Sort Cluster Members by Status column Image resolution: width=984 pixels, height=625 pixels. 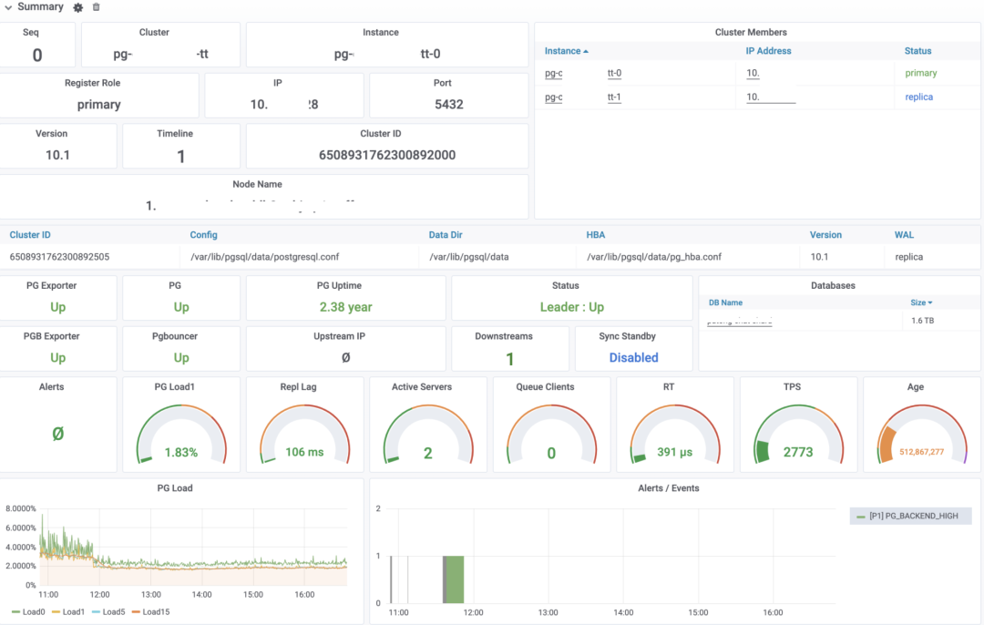[x=917, y=51]
